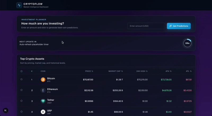Image resolution: width=212 pixels, height=116 pixels.
Task: Click the INVESTMENT PLANNER label
Action: (x=34, y=20)
